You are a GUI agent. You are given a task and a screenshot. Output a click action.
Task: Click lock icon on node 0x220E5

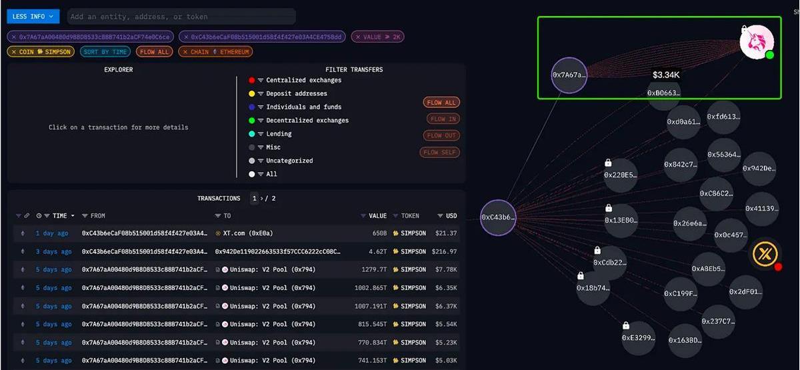tap(608, 163)
